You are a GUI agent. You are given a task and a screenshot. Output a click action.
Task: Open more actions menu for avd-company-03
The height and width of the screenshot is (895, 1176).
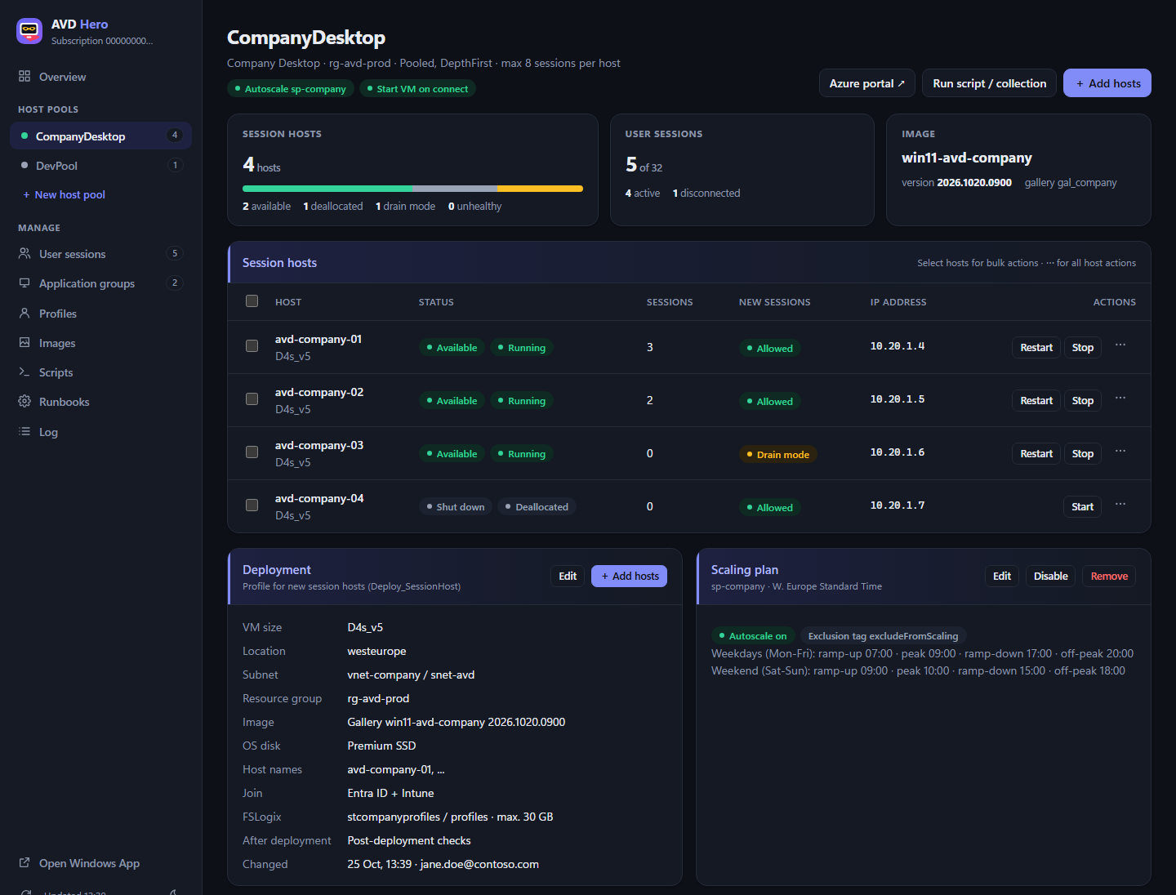[1120, 451]
